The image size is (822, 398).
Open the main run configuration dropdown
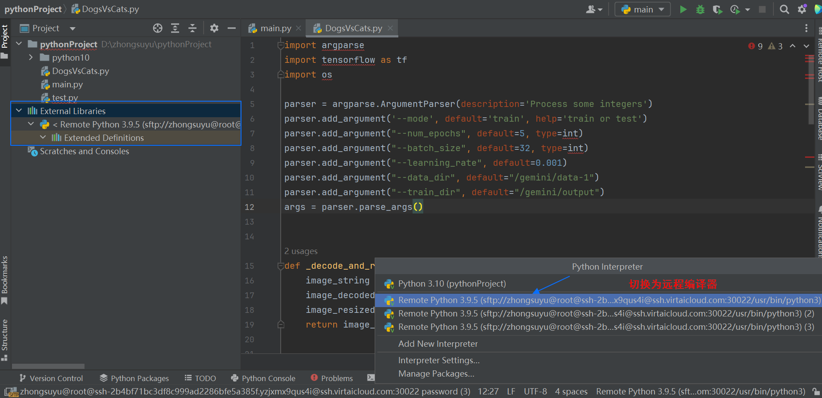642,9
